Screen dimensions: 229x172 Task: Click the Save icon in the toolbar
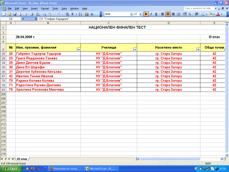tap(15, 14)
